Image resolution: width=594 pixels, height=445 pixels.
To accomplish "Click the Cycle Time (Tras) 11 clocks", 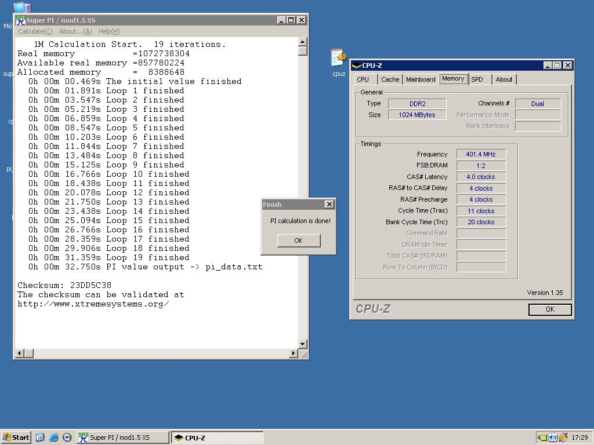I will (x=481, y=211).
